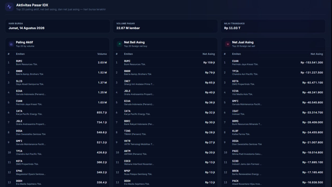The height and width of the screenshot is (187, 332).
Task: Select TINS TIMAH (Persero) row
Action: click(x=165, y=132)
